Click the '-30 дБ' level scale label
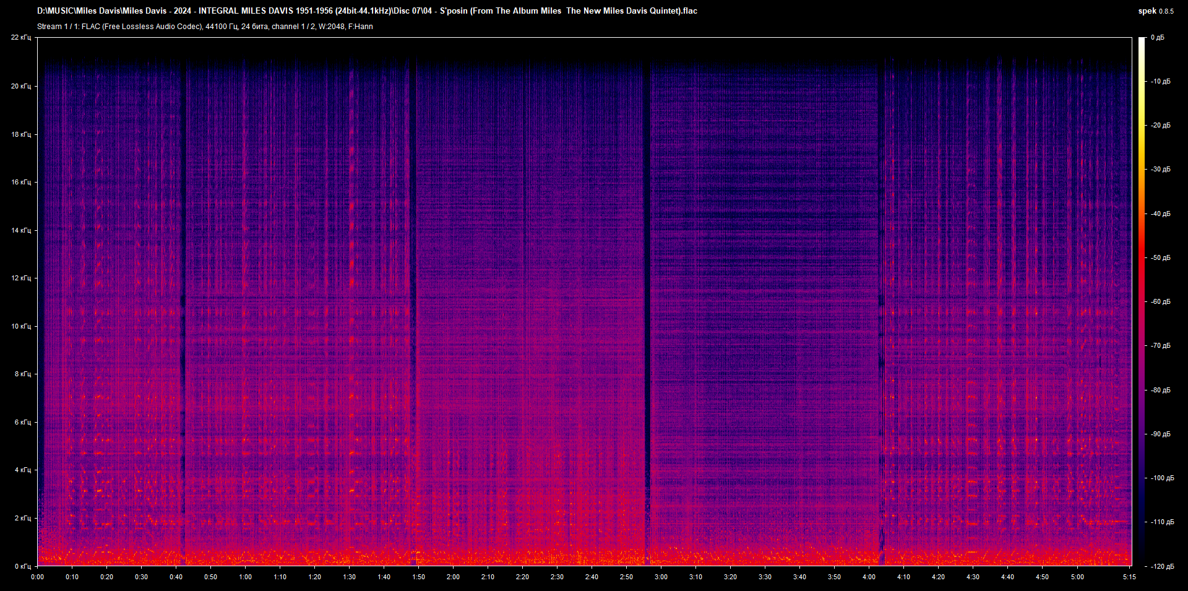The image size is (1188, 591). (x=1160, y=170)
